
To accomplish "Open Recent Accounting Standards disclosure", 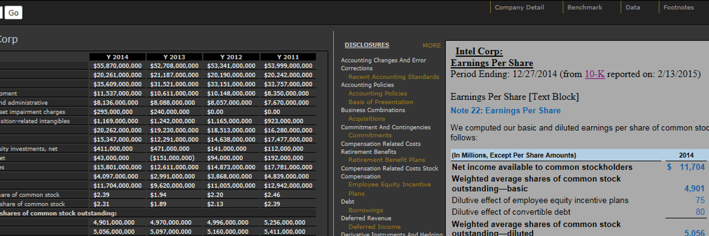I will point(394,76).
